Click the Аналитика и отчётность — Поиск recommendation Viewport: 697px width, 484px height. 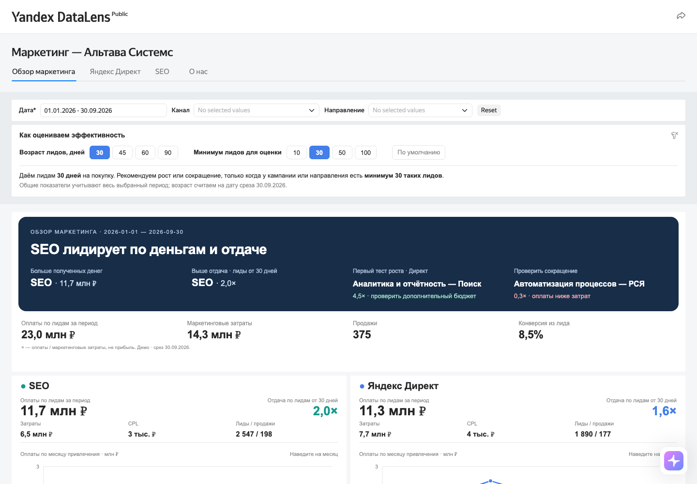[x=417, y=284]
